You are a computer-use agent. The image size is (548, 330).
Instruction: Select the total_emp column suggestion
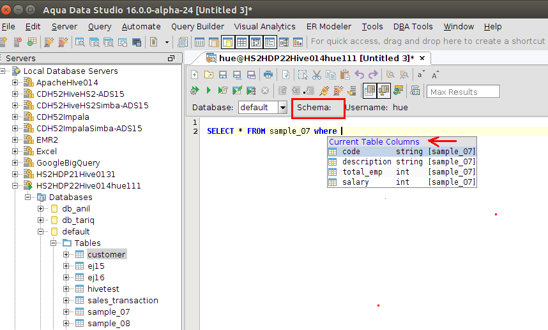402,172
